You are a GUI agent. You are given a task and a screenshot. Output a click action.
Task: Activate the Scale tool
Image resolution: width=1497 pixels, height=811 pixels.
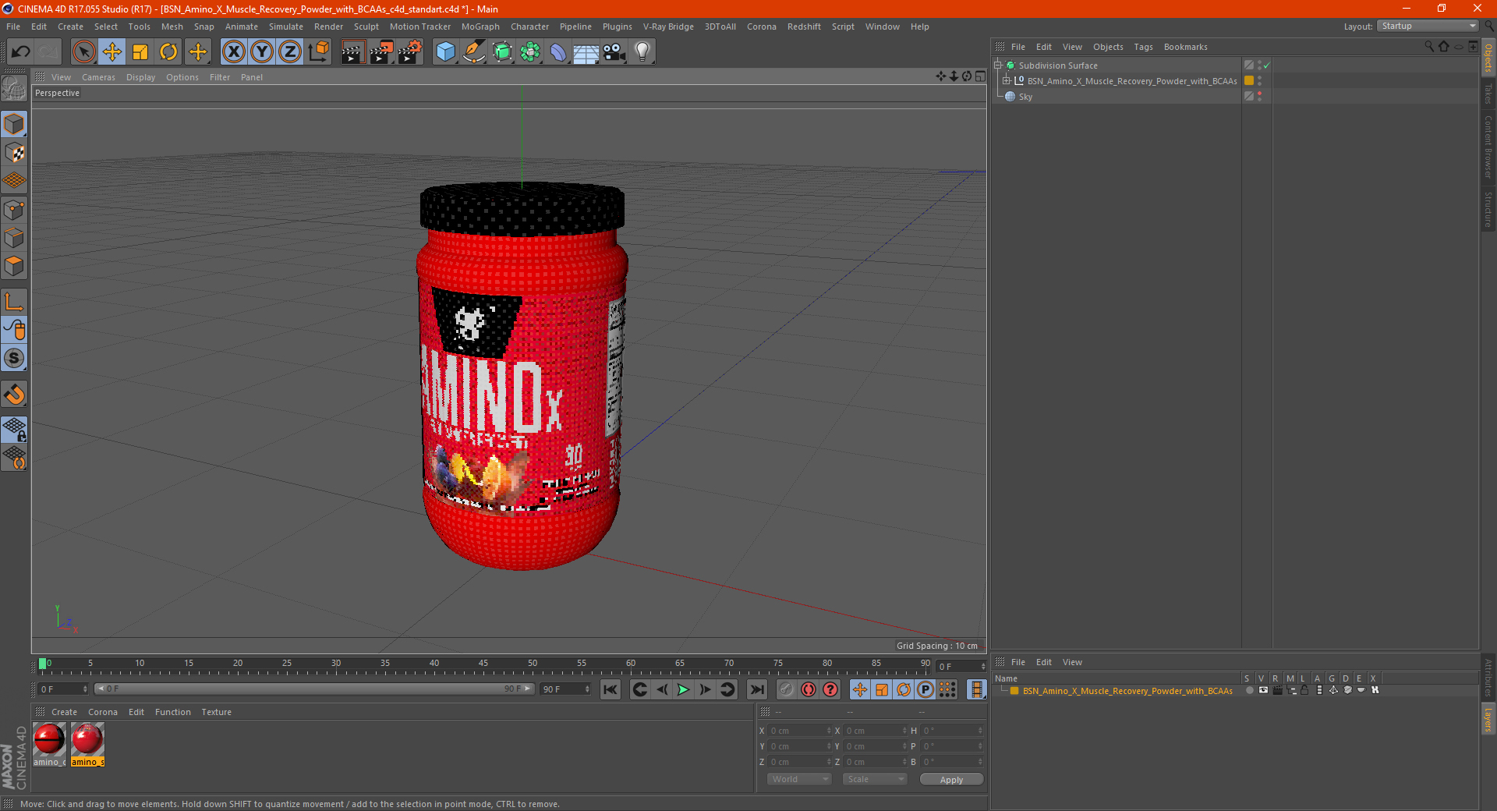pos(140,52)
